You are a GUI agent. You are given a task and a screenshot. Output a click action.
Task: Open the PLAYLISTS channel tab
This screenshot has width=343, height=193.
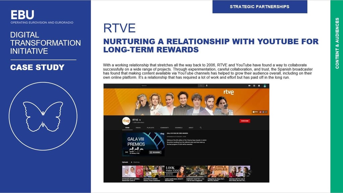click(x=150, y=128)
